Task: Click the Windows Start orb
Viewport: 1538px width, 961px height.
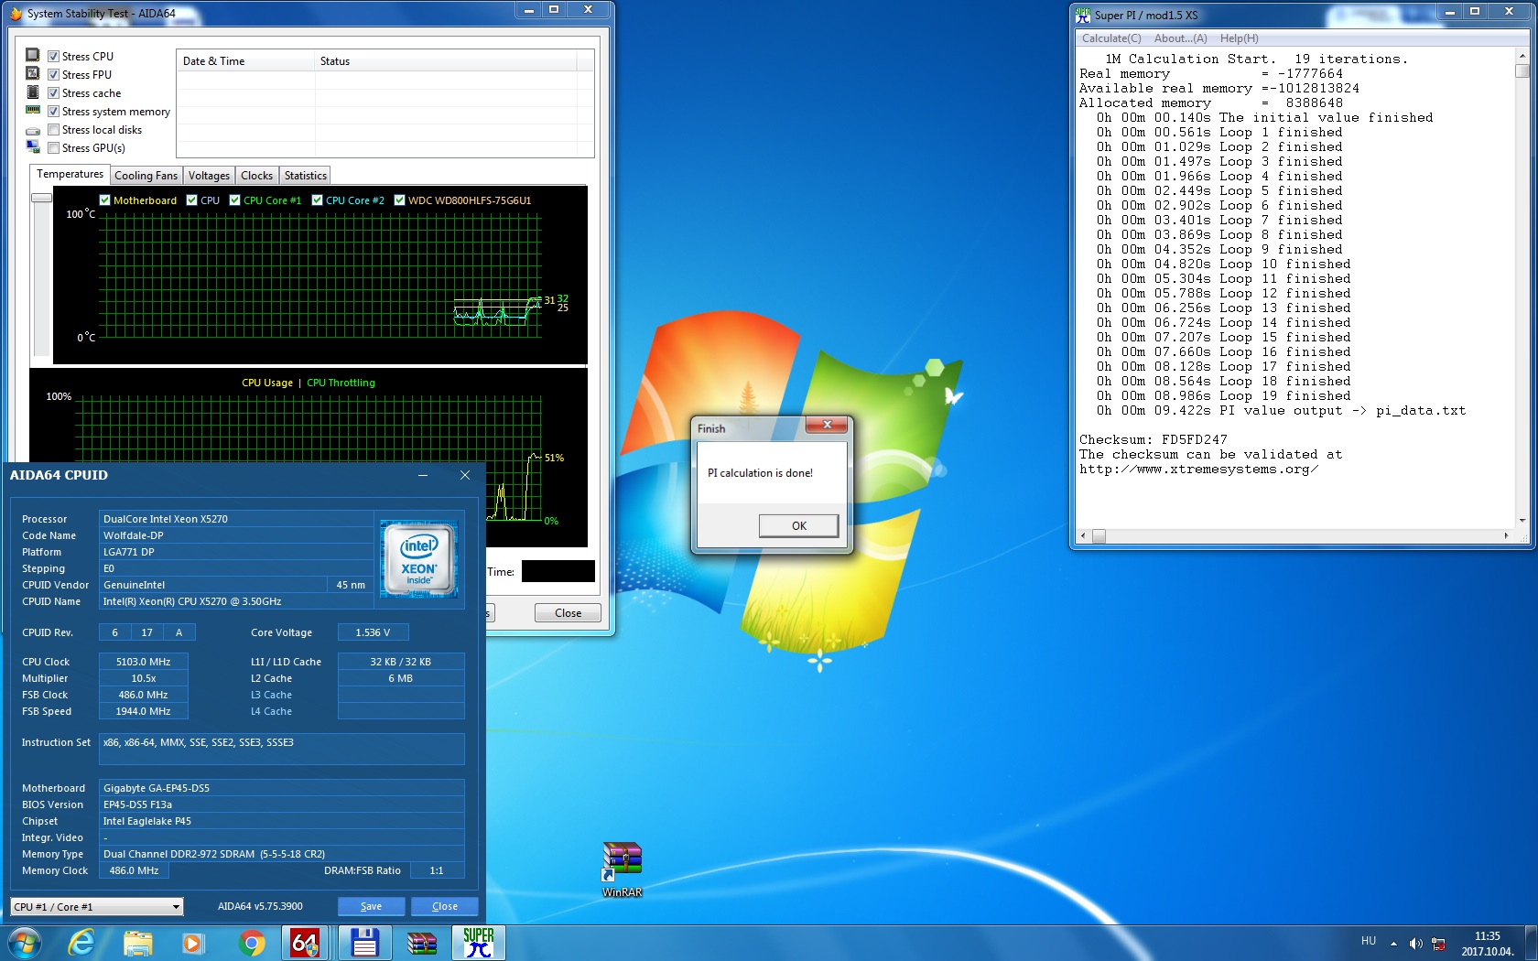Action: (26, 943)
